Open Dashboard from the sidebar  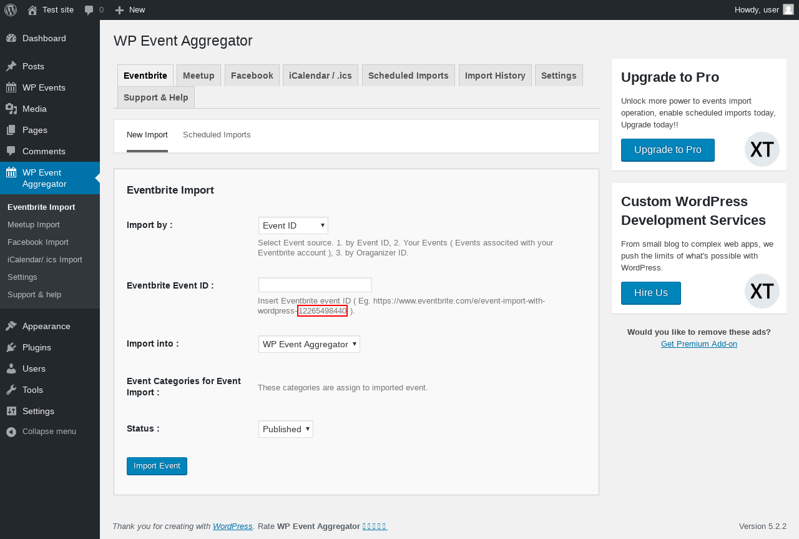point(44,38)
